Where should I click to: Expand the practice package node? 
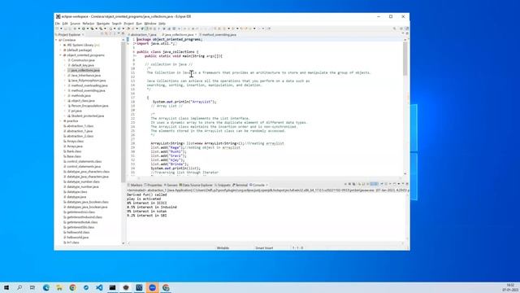(61, 121)
